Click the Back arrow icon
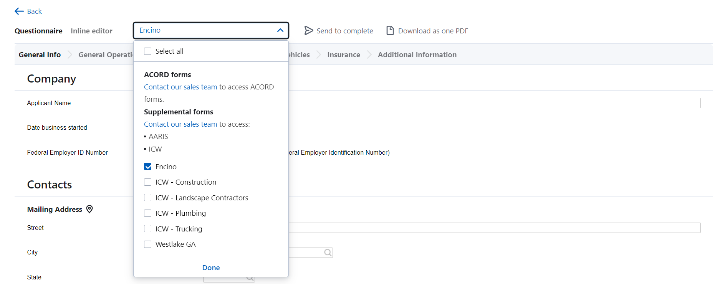 click(19, 11)
